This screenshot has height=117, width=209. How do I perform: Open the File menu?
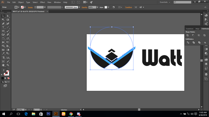pos(8,2)
